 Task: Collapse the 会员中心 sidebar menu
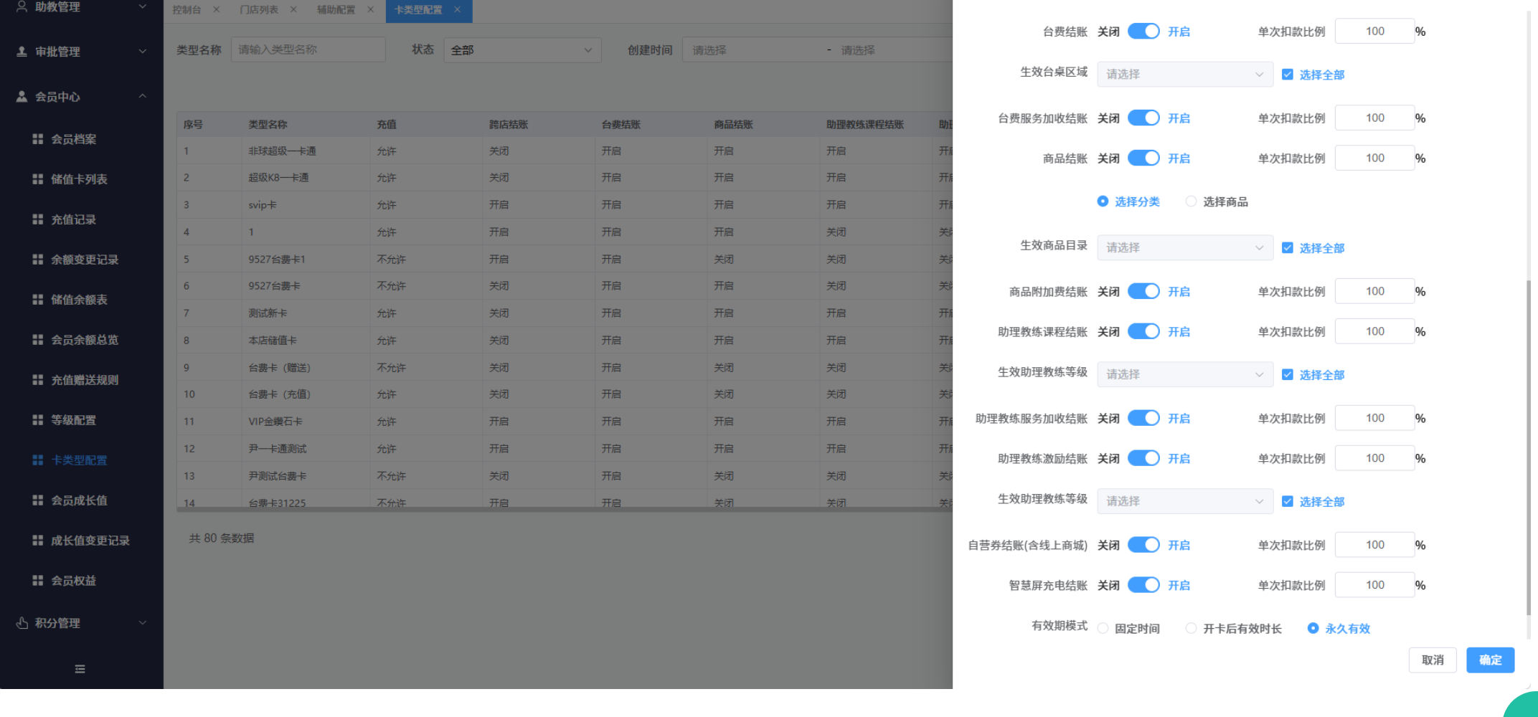[x=82, y=97]
